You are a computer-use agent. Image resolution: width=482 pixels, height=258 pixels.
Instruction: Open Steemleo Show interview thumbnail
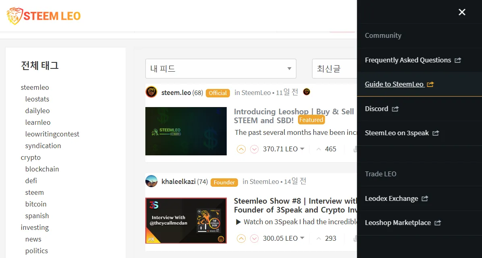point(186,221)
